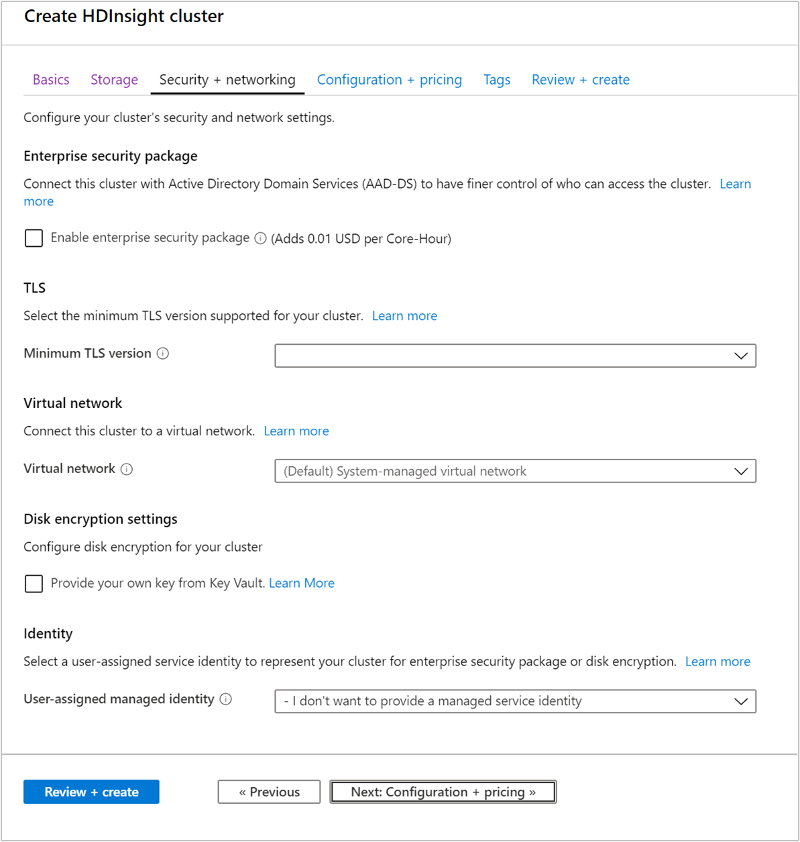Click 'Learn more' about virtual networks

tap(296, 430)
